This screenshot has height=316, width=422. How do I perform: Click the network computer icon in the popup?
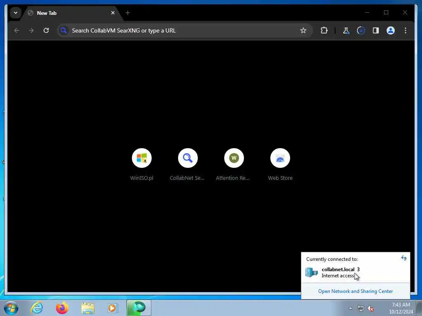(312, 272)
